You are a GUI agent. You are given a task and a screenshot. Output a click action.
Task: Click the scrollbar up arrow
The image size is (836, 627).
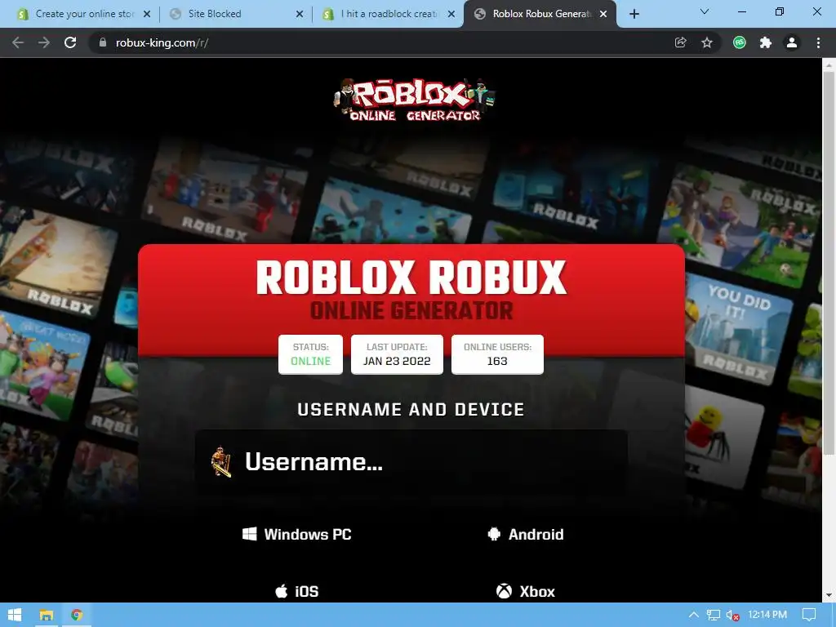(829, 64)
